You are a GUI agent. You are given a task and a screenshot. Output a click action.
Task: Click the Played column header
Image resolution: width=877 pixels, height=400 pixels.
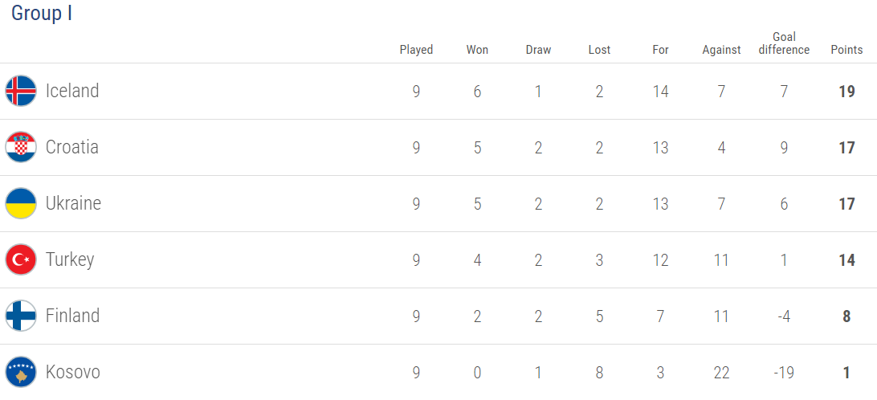tap(416, 50)
